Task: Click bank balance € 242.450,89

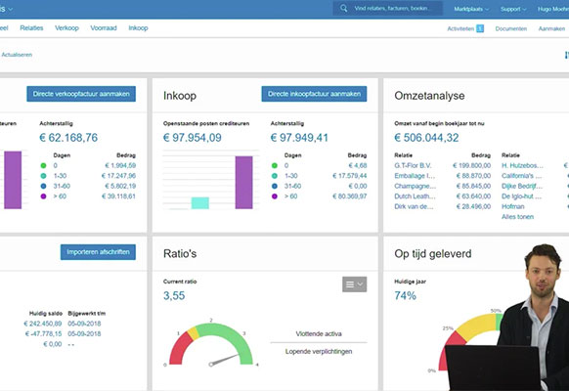Action: coord(43,324)
